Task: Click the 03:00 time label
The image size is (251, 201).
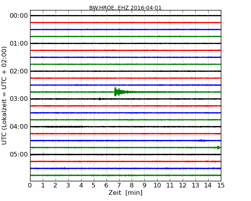Action: [19, 99]
